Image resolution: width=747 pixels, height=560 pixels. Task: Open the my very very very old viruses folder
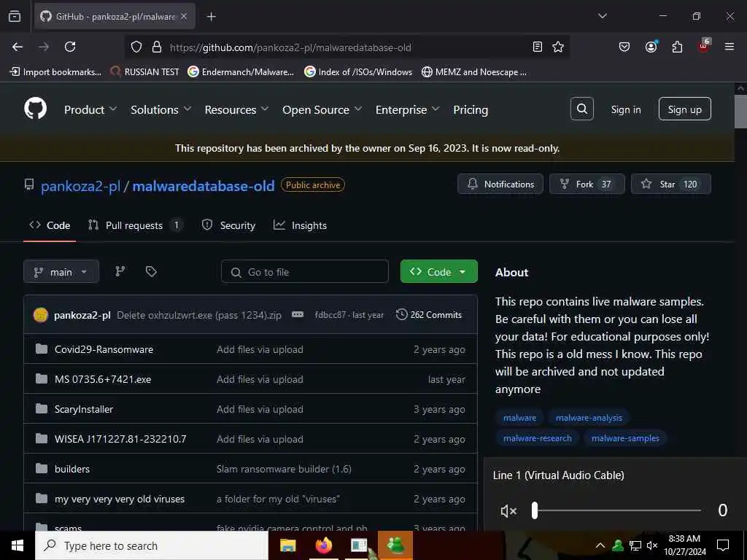pos(120,499)
